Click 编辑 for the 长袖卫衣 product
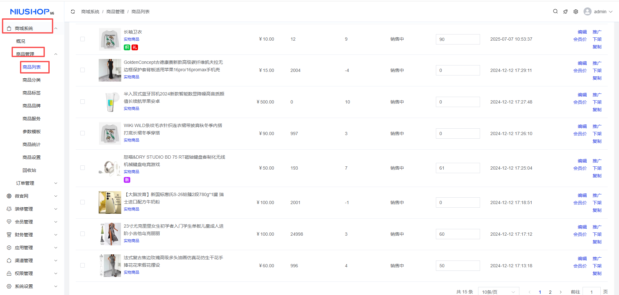 pos(582,32)
